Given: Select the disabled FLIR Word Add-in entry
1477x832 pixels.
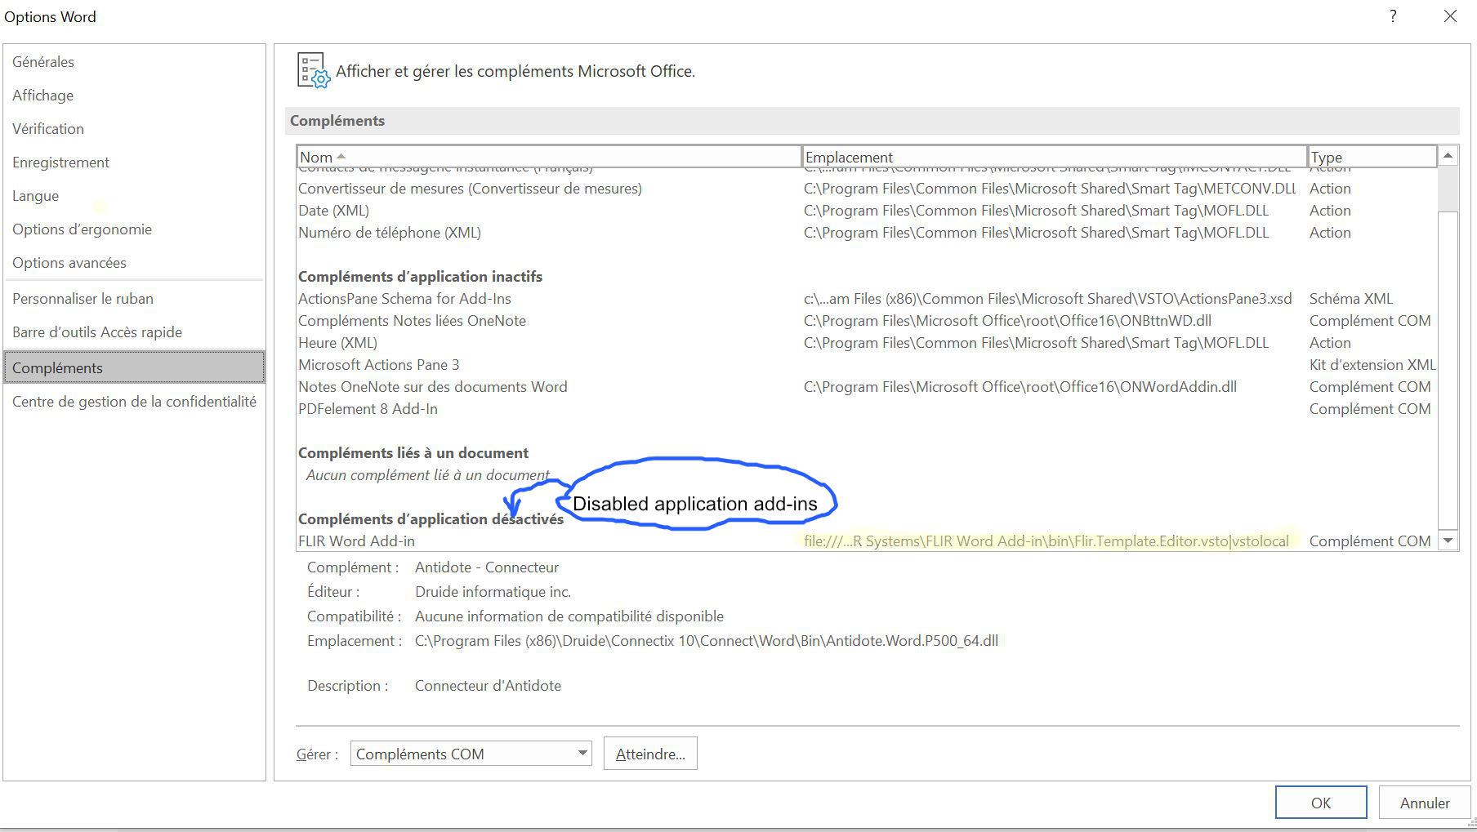Looking at the screenshot, I should tap(356, 541).
